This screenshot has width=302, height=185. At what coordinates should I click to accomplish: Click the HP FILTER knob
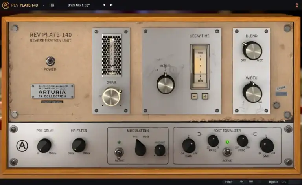point(79,145)
